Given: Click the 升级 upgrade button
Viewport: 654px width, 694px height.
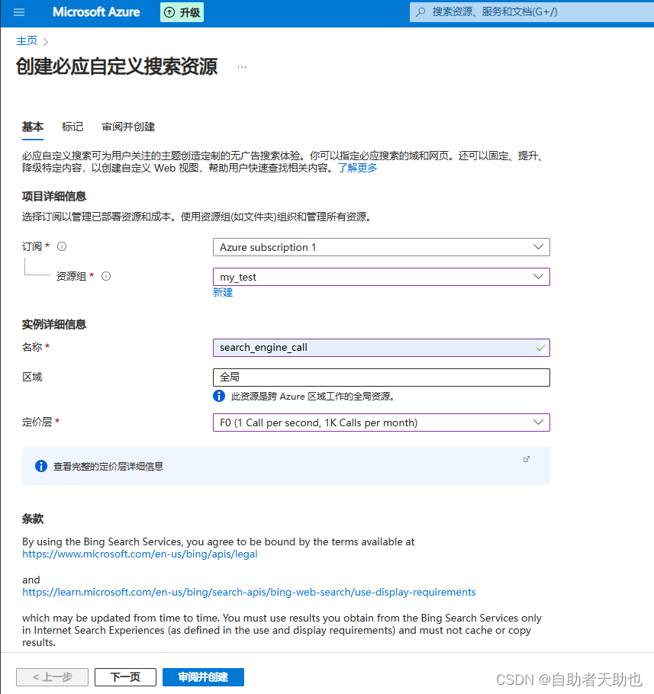Looking at the screenshot, I should (x=182, y=12).
